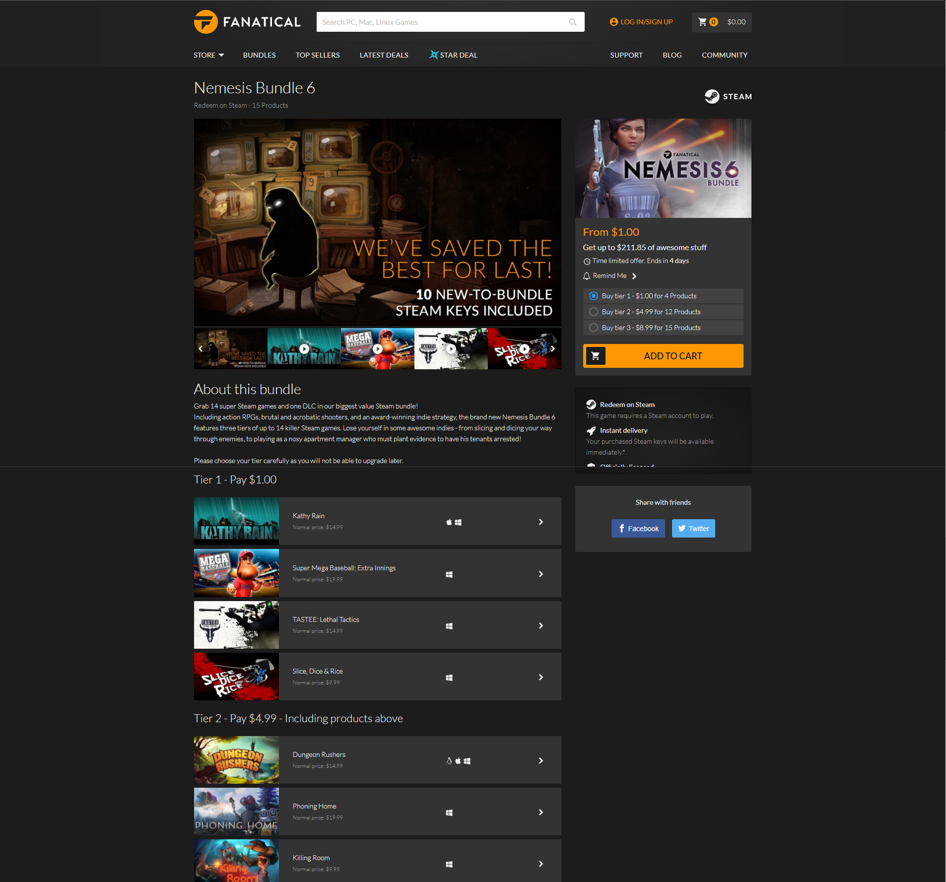Open the Support page
The image size is (946, 882).
click(x=626, y=55)
